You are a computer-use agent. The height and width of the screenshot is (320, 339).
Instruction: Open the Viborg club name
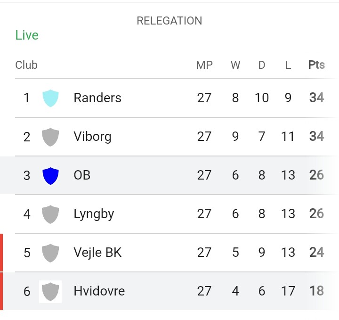click(x=93, y=137)
